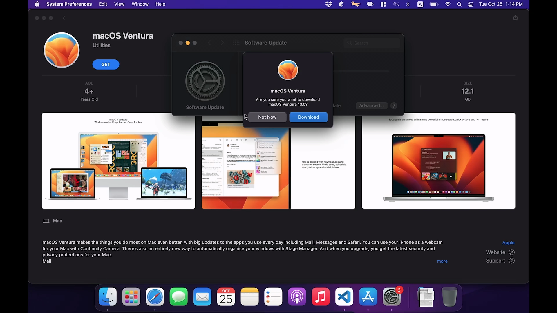Open the documents stack in the Dock
557x313 pixels.
tap(426, 297)
